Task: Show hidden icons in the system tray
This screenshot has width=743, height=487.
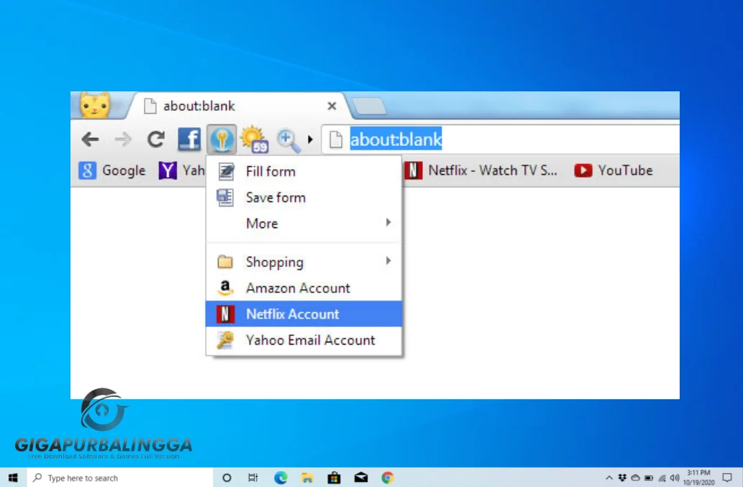Action: (x=609, y=477)
